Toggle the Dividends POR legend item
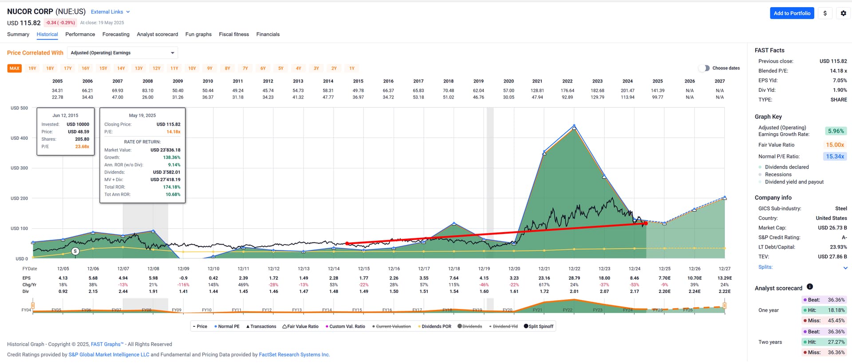The image size is (852, 364). [434, 326]
